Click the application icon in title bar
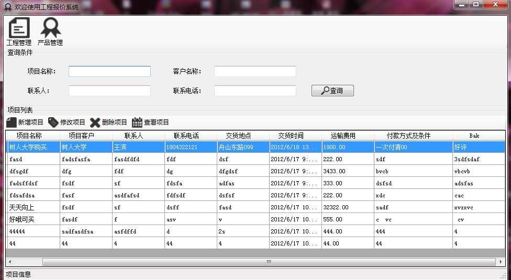 (x=8, y=7)
